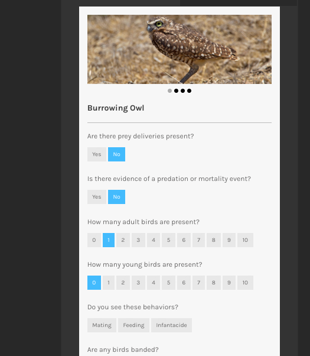
Task: Toggle the Mating behavior option
Action: (102, 325)
